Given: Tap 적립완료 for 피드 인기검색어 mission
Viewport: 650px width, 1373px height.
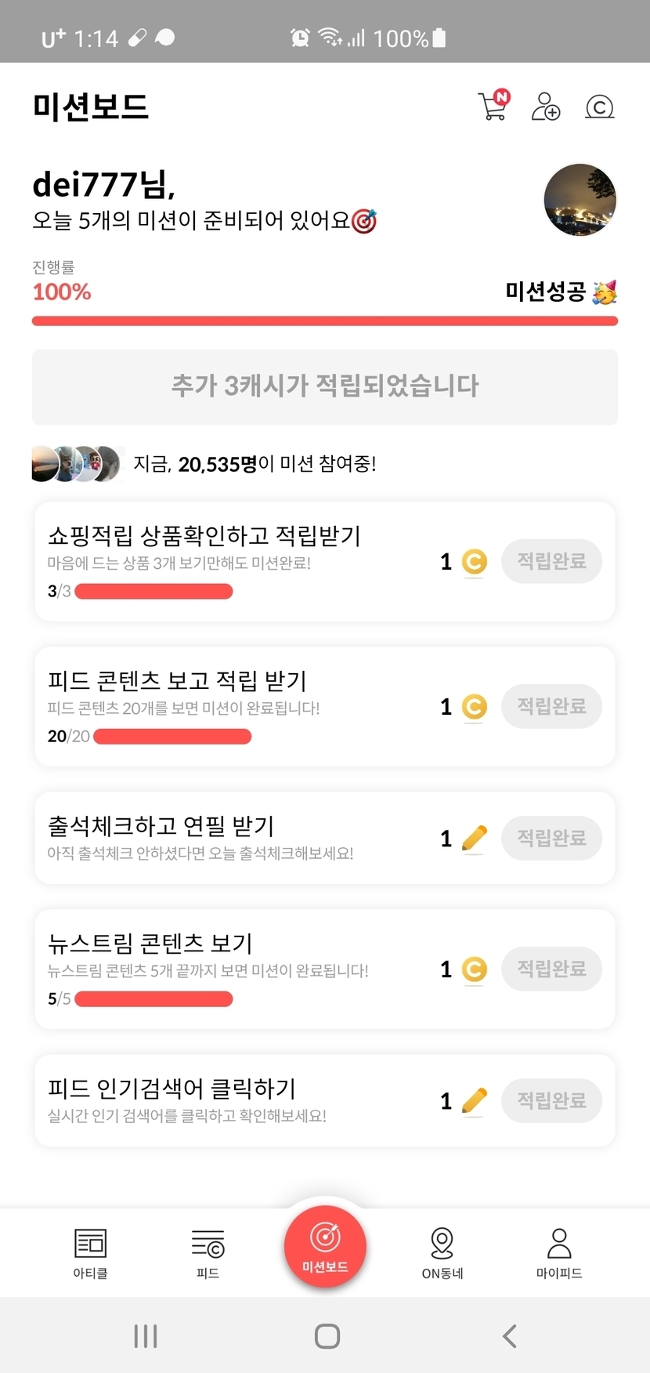Looking at the screenshot, I should point(551,1100).
